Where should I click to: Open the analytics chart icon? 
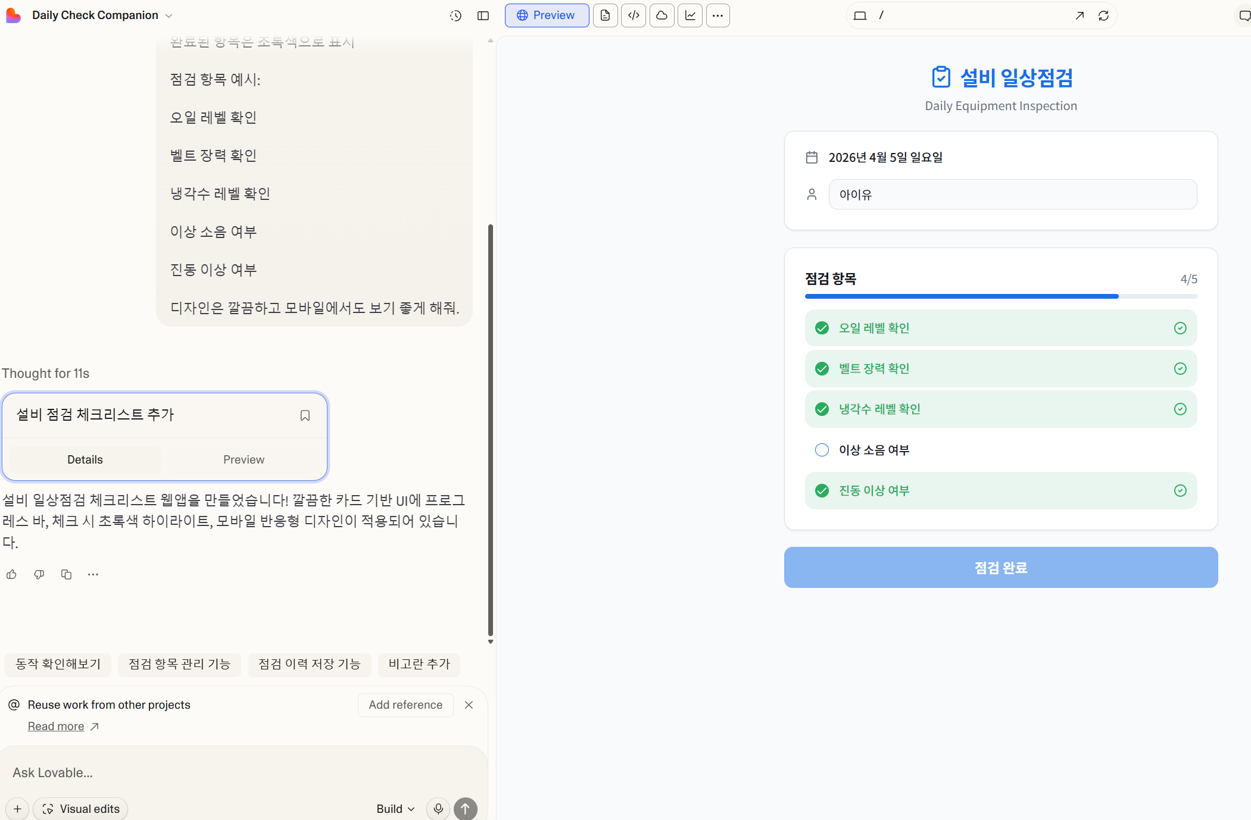click(x=690, y=15)
